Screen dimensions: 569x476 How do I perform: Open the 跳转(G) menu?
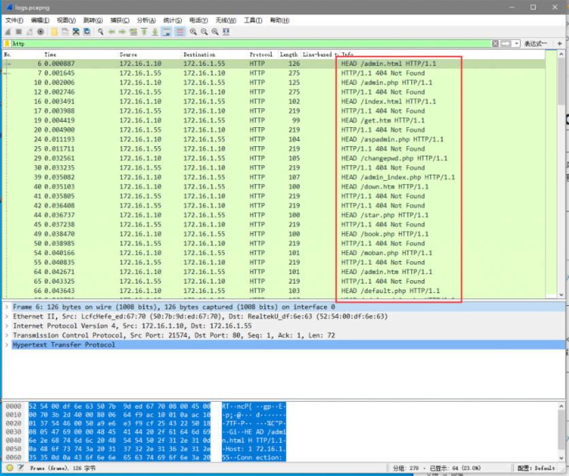point(93,20)
